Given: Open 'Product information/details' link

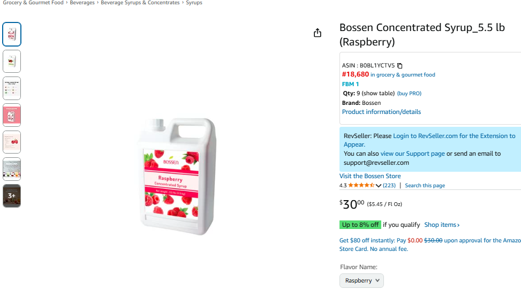Looking at the screenshot, I should pos(381,112).
